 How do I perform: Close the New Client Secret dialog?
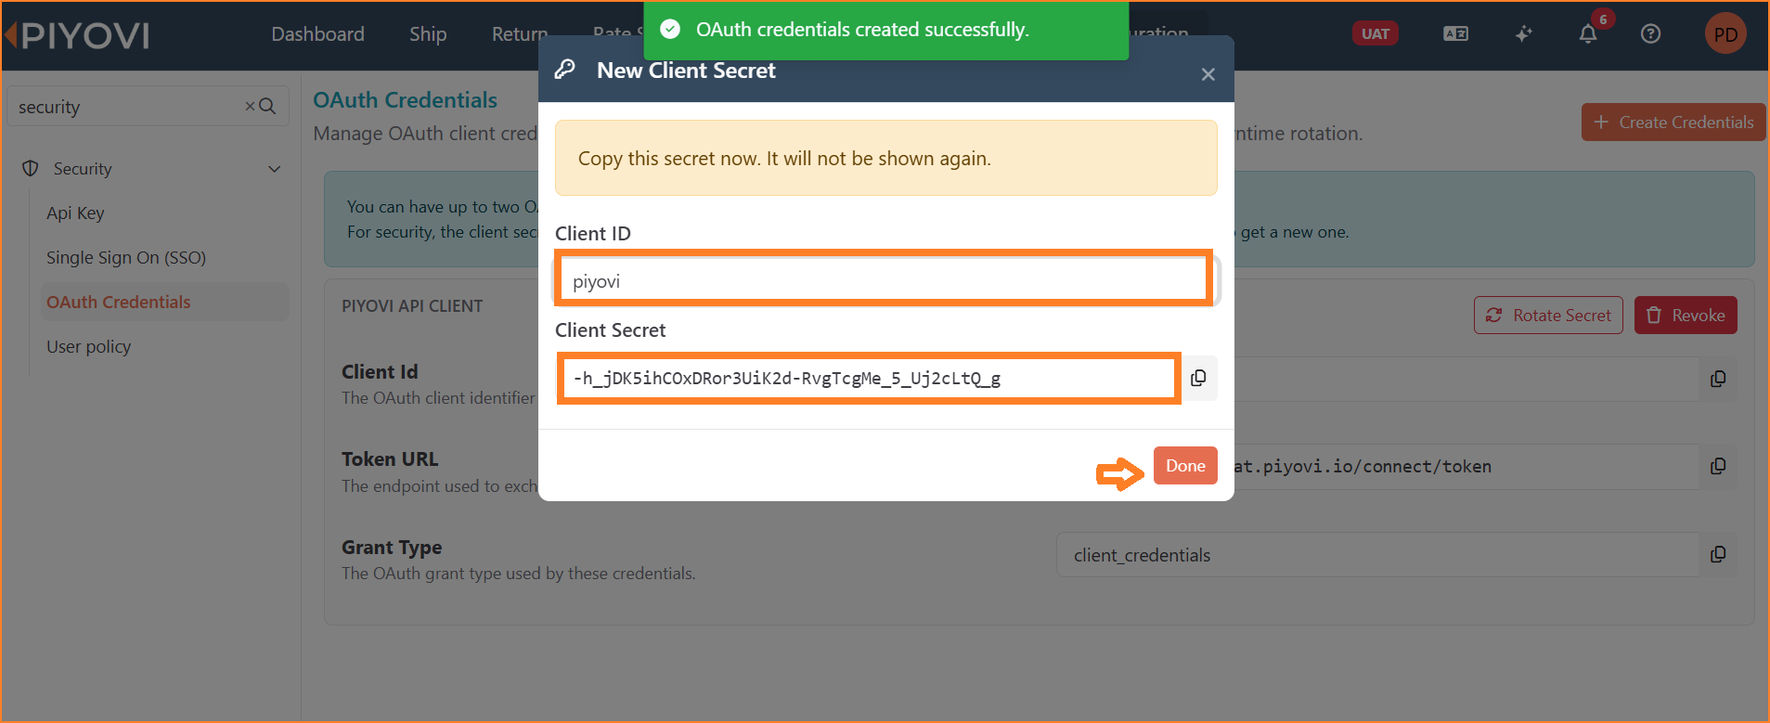point(1208,74)
